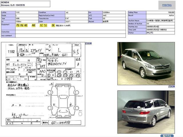This screenshot has width=183, height=137.
Task: Select Fuel value GS
Action: [x=104, y=18]
